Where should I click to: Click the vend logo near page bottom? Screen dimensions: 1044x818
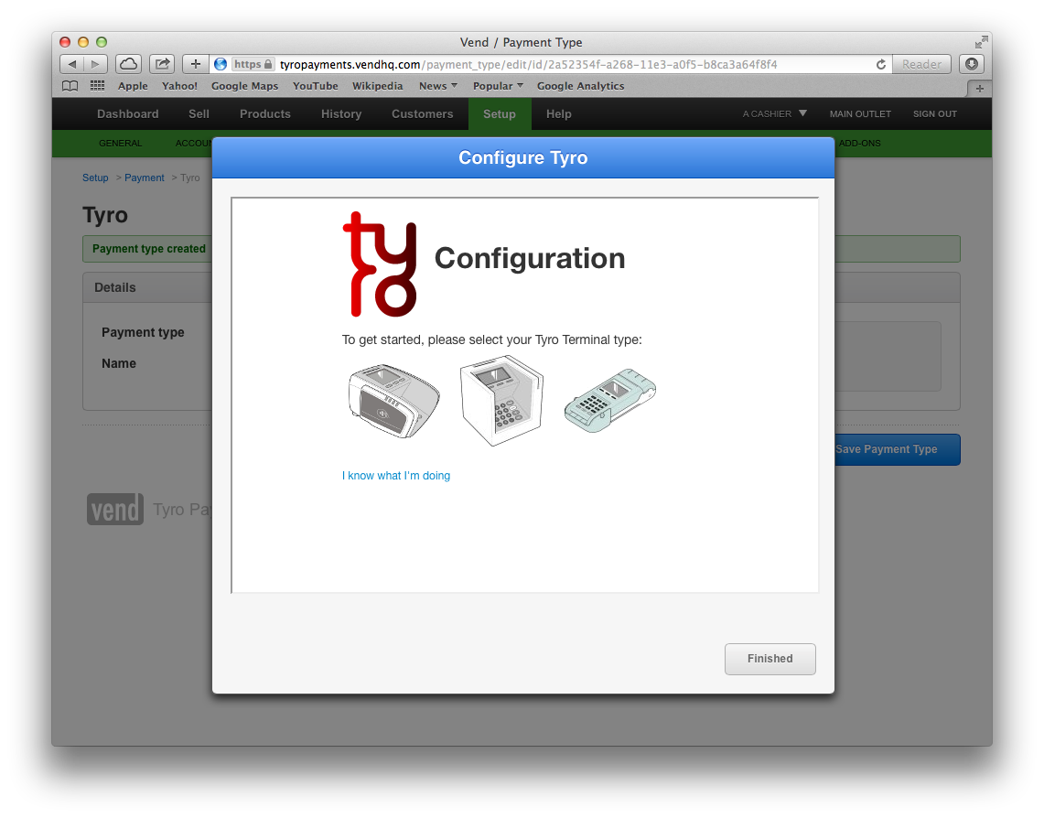[114, 509]
